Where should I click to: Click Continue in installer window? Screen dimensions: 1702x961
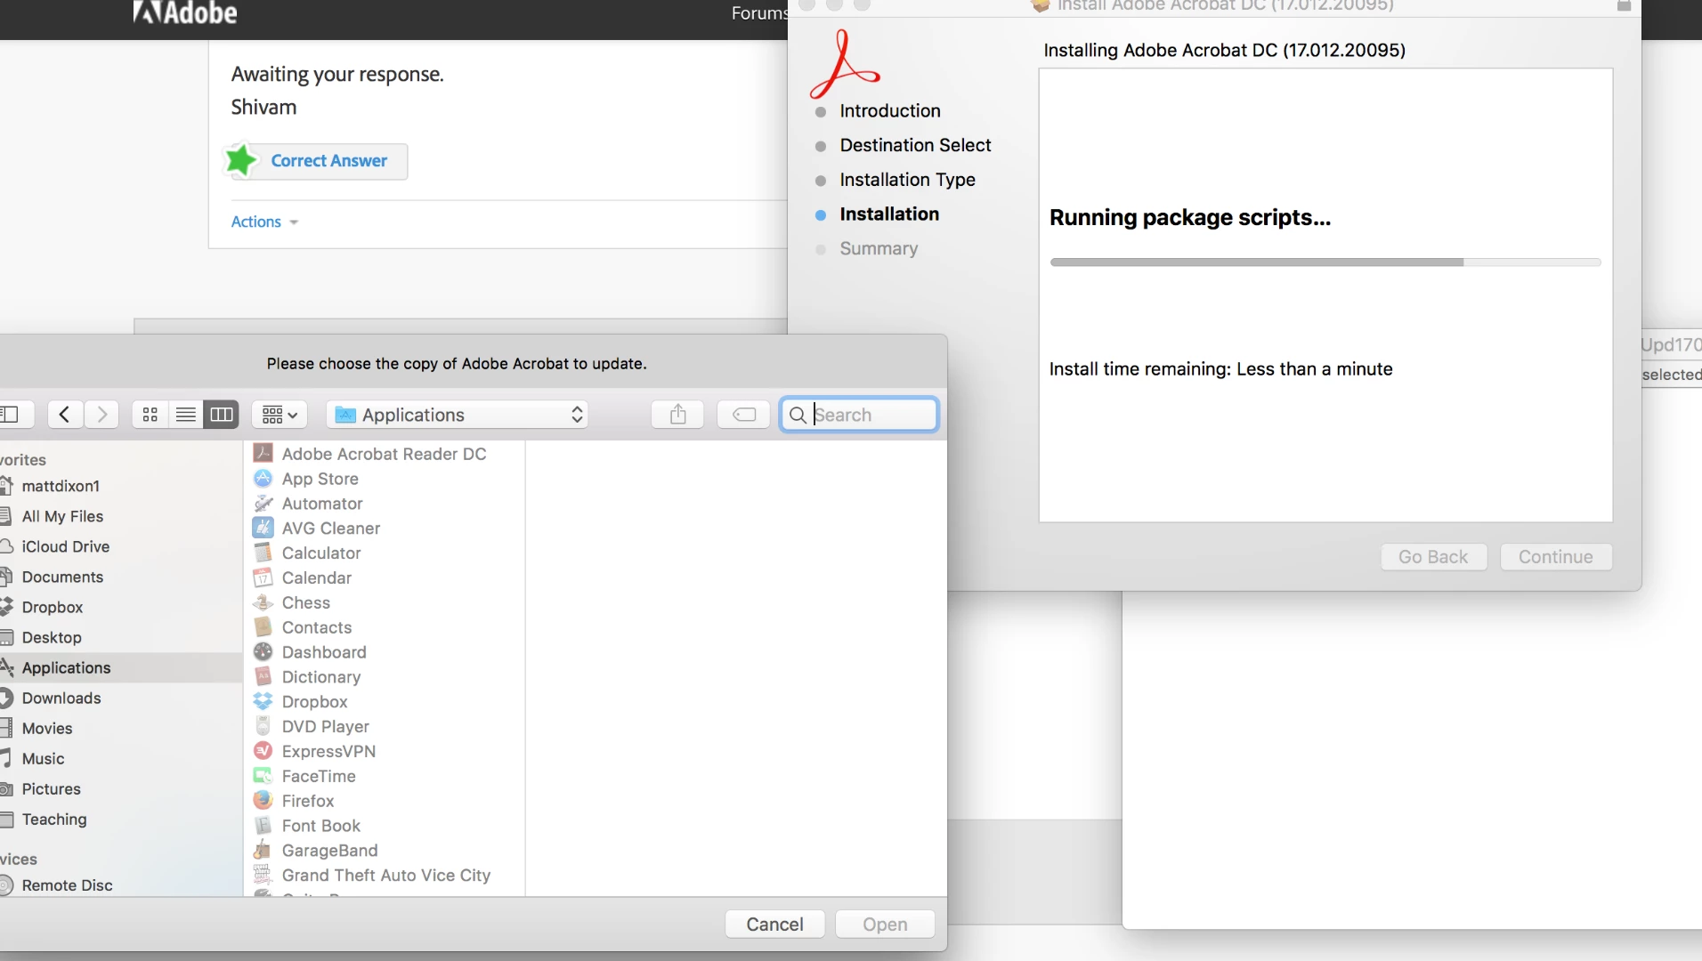1556,557
